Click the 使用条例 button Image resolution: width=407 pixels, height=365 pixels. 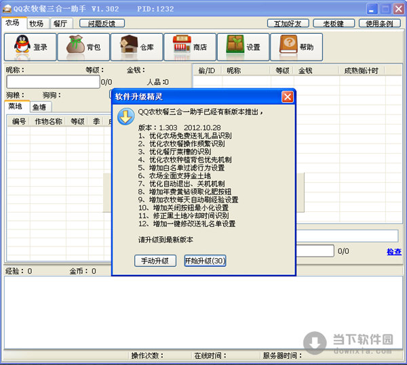point(380,24)
